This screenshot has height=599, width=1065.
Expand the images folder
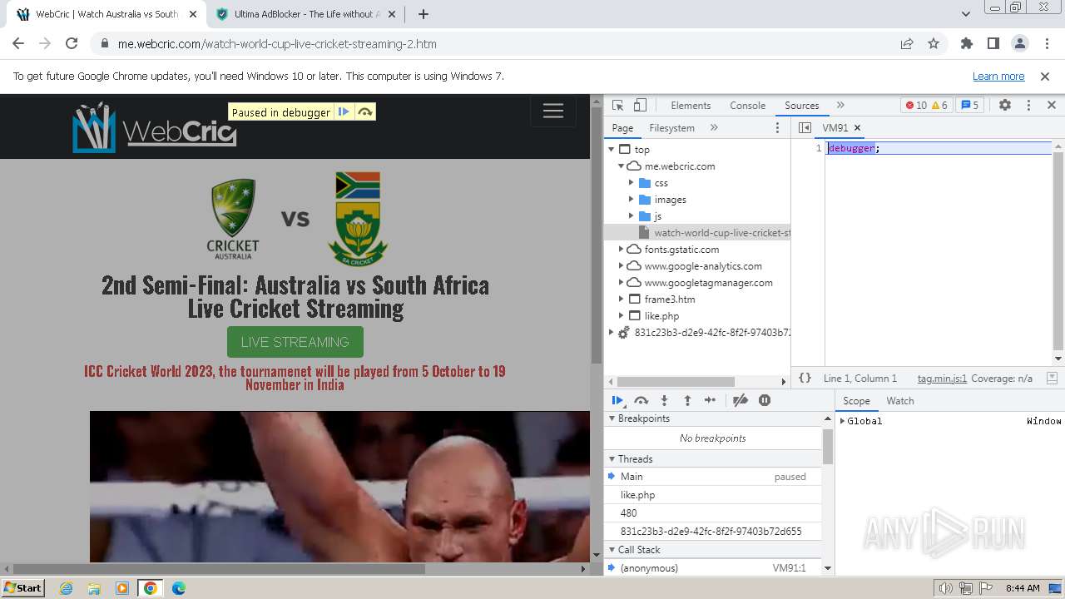632,200
